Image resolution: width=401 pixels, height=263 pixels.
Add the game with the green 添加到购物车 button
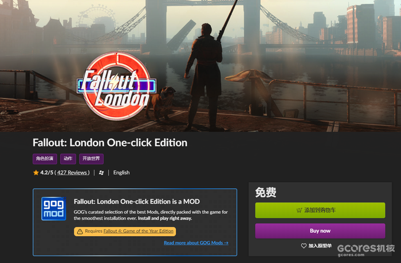pyautogui.click(x=320, y=210)
